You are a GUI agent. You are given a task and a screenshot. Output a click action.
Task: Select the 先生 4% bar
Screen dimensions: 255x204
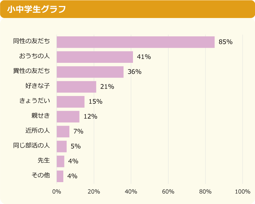60,161
